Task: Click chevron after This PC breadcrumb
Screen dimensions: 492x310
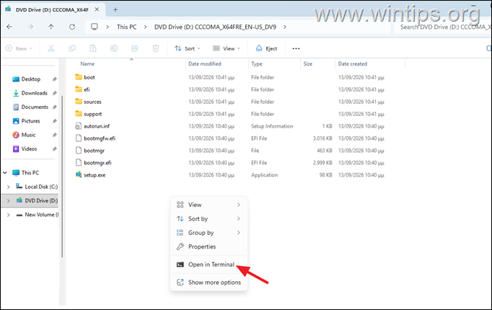Action: pyautogui.click(x=145, y=27)
